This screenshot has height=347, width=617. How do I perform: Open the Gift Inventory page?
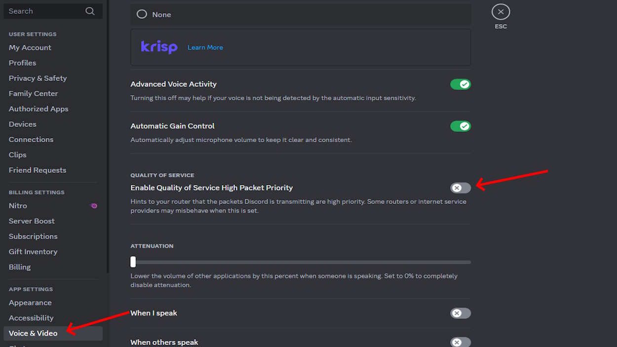pyautogui.click(x=33, y=251)
